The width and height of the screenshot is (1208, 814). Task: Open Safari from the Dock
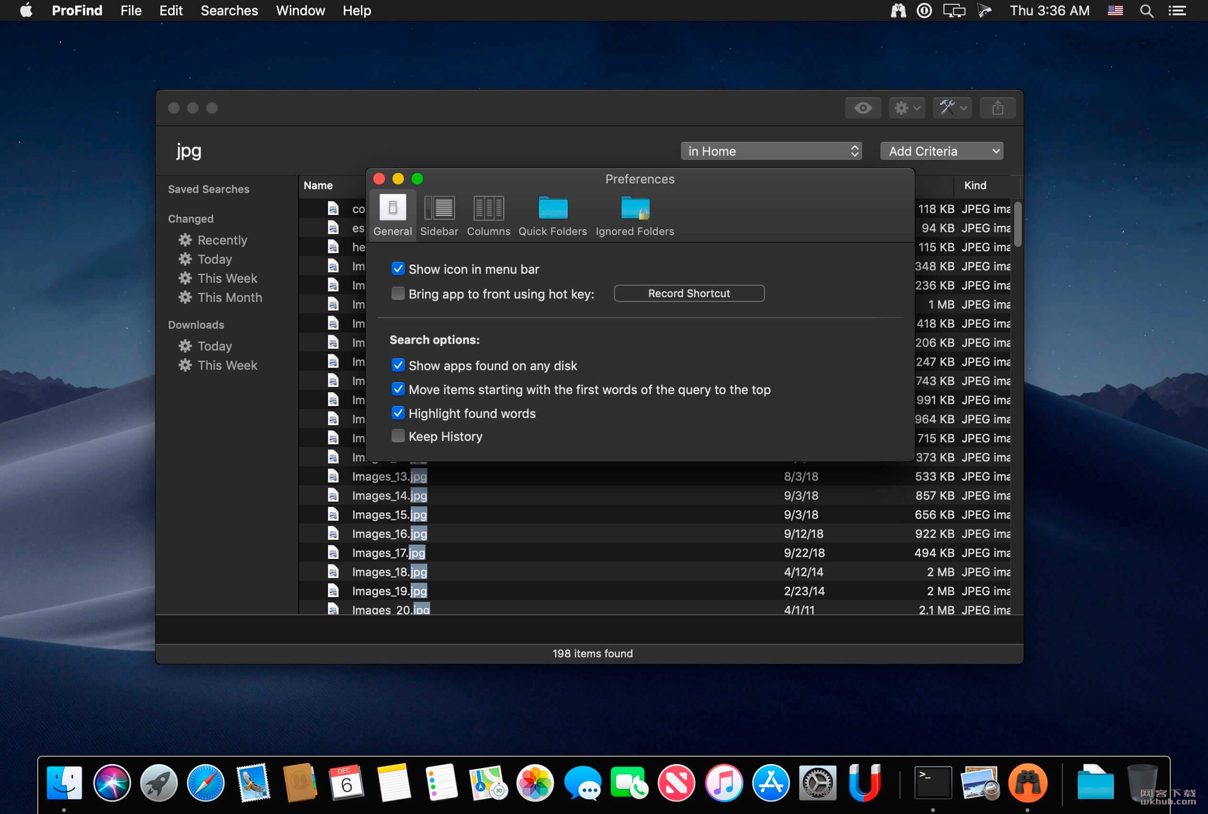(205, 782)
